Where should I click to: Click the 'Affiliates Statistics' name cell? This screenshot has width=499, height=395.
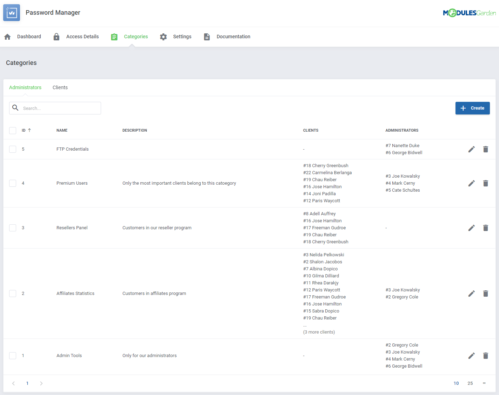pyautogui.click(x=75, y=294)
